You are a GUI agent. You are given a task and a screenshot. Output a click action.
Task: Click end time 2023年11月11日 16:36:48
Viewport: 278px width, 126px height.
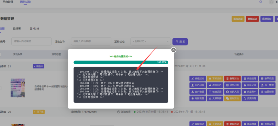click(190, 112)
